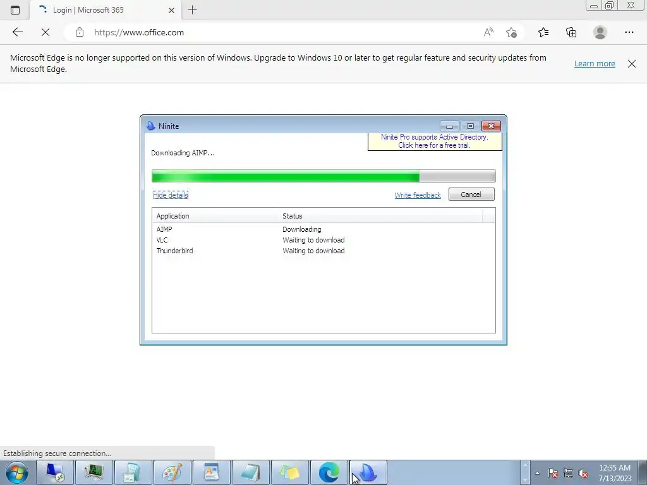Viewport: 647px width, 485px height.
Task: Open Notepad from the taskbar
Action: pos(250,472)
